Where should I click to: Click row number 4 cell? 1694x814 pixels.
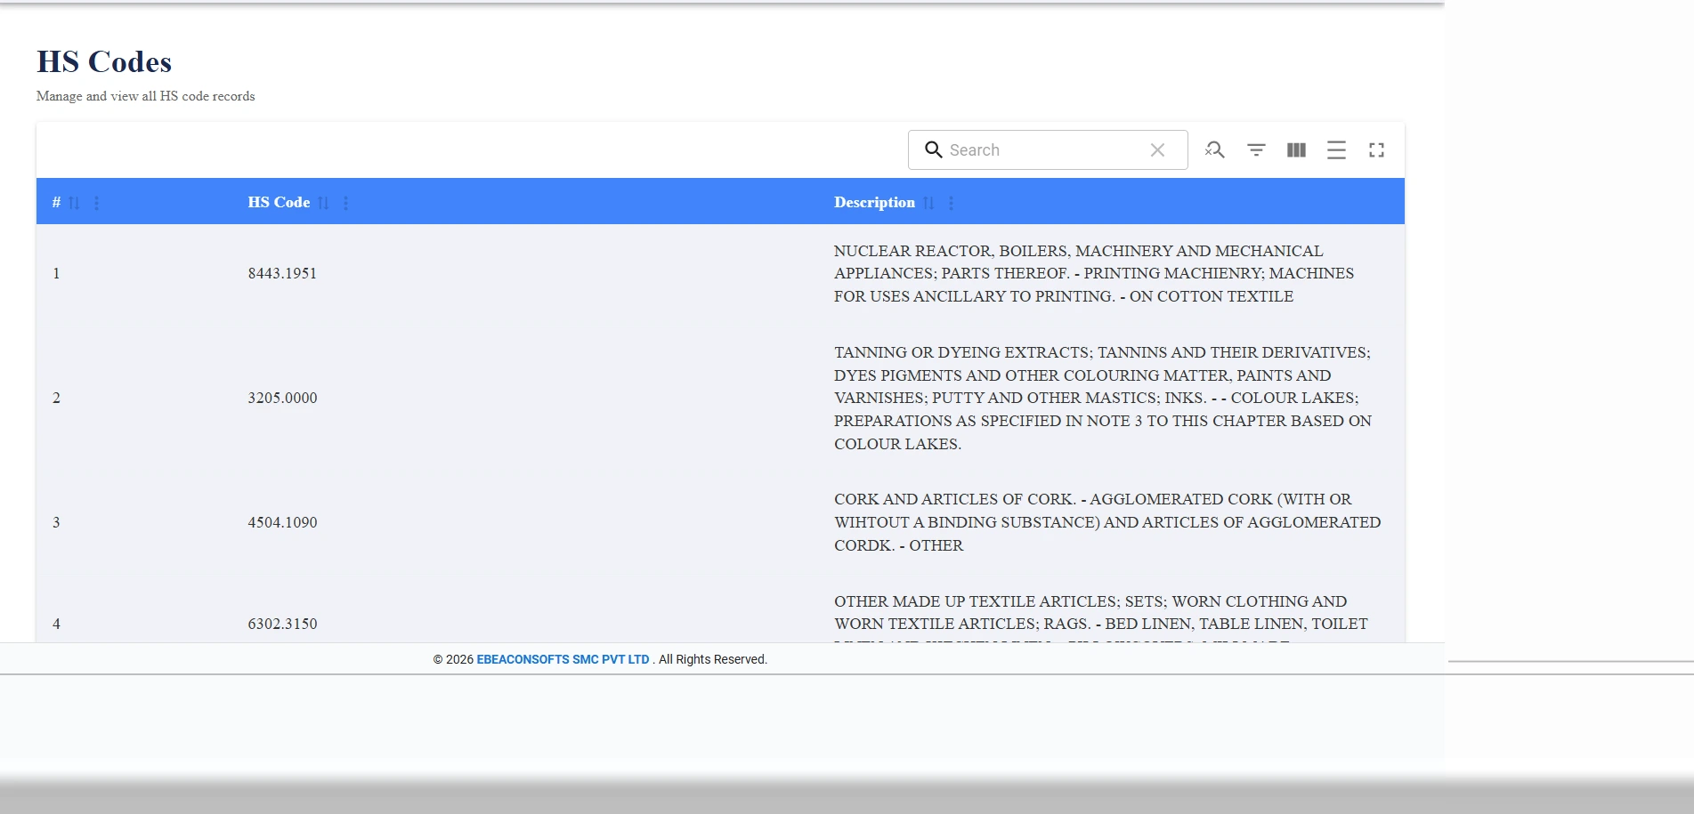(56, 624)
